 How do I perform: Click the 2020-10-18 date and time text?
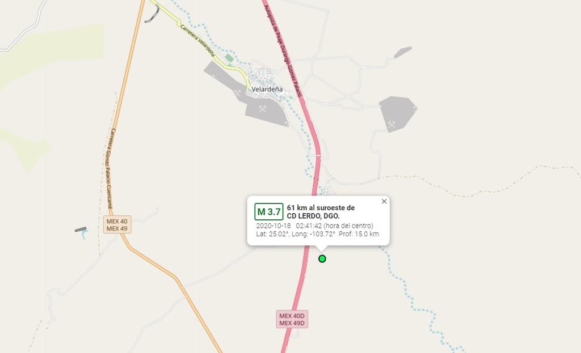coord(314,226)
